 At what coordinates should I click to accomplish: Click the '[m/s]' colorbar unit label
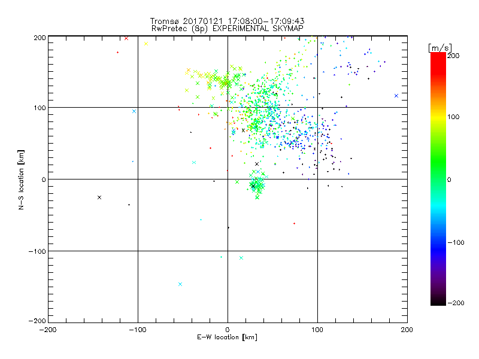440,48
